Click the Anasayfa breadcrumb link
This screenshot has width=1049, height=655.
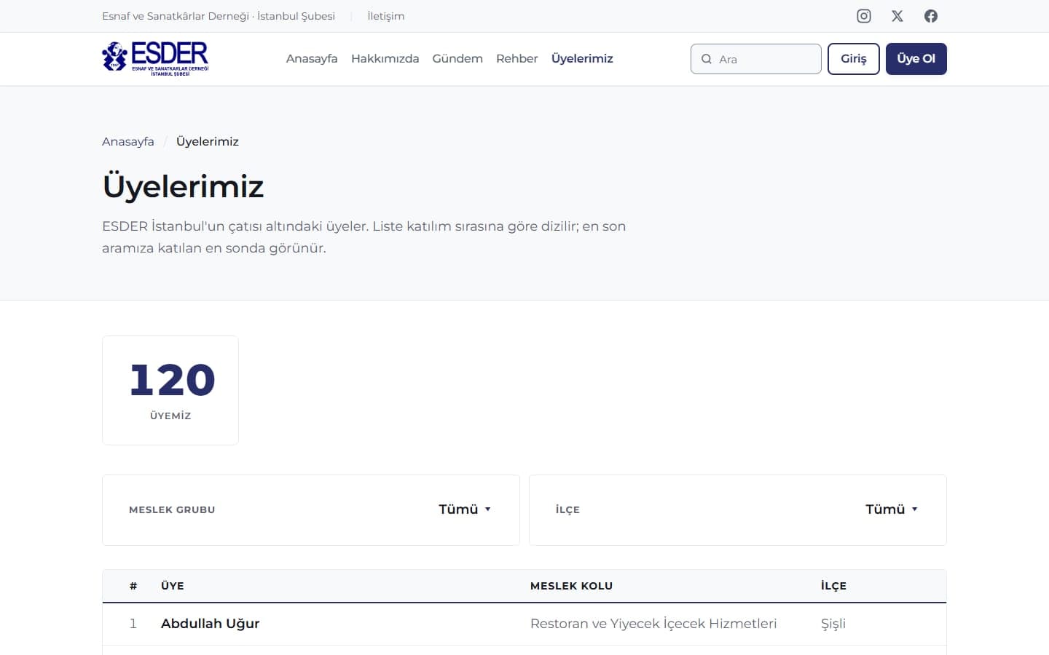tap(128, 141)
